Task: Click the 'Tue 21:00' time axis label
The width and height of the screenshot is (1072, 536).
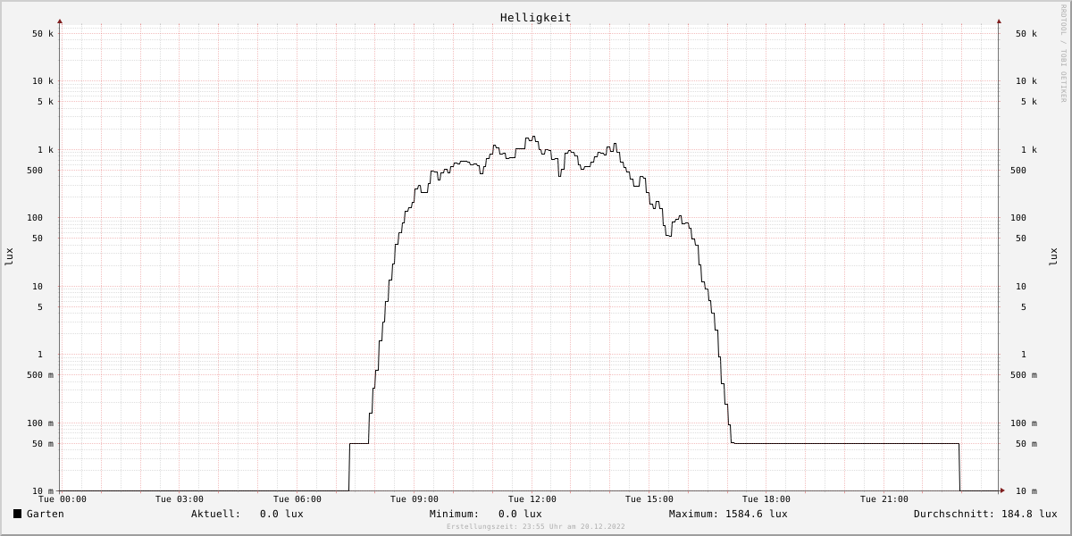Action: tap(884, 499)
